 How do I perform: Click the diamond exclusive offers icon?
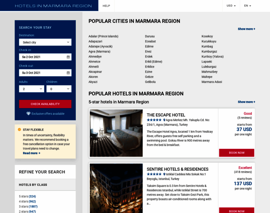click(x=28, y=114)
